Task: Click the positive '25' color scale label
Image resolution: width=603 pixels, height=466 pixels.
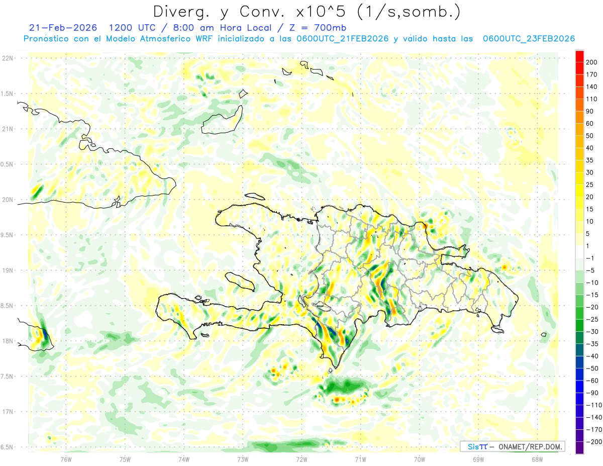Action: [589, 184]
